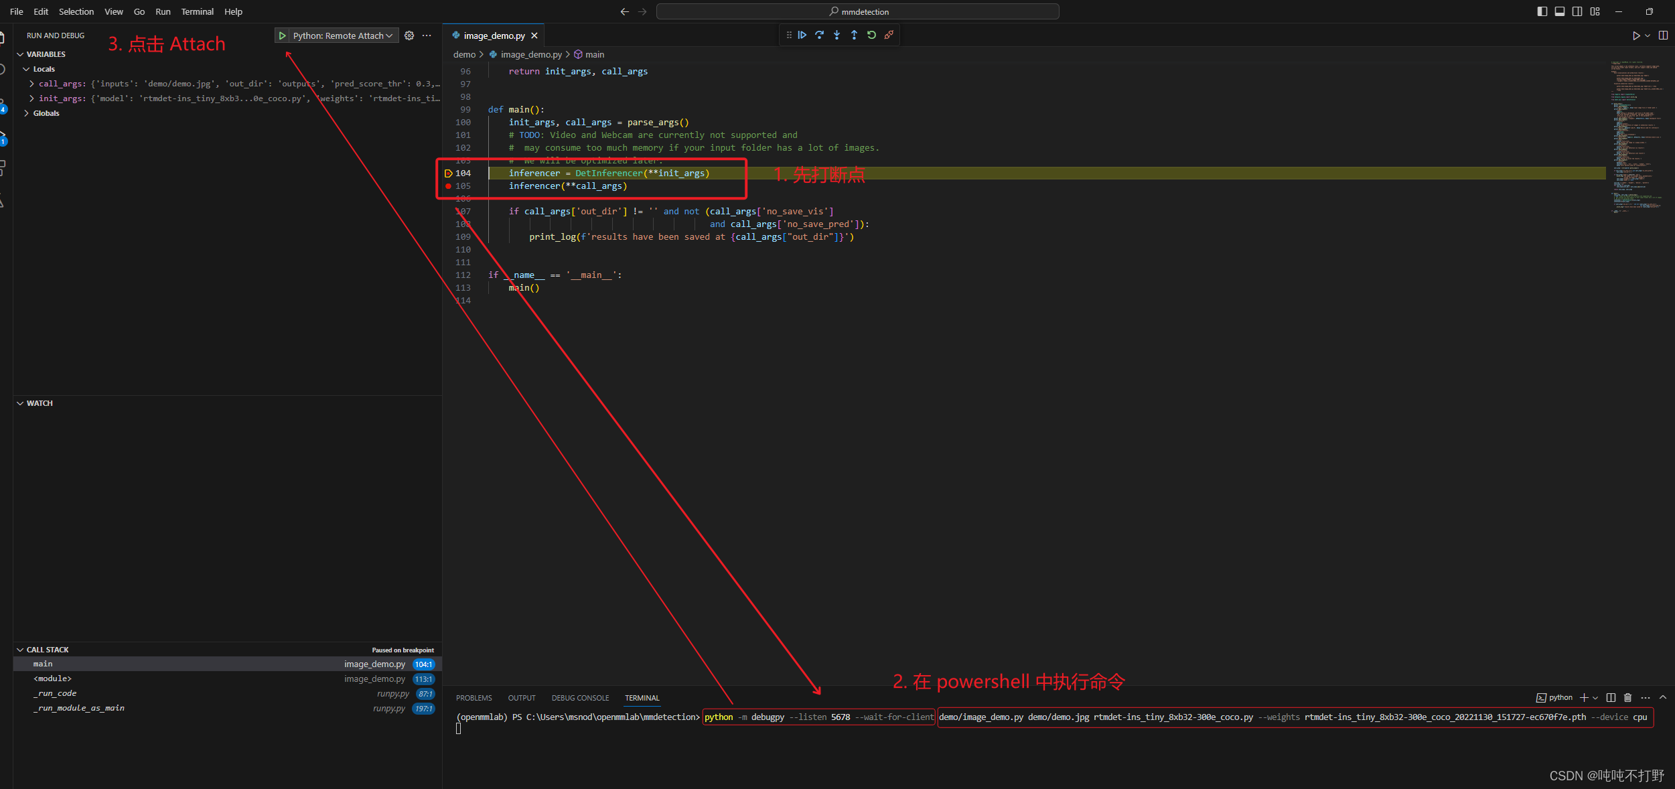This screenshot has width=1675, height=789.
Task: Open the Terminal menu in menu bar
Action: coord(197,11)
